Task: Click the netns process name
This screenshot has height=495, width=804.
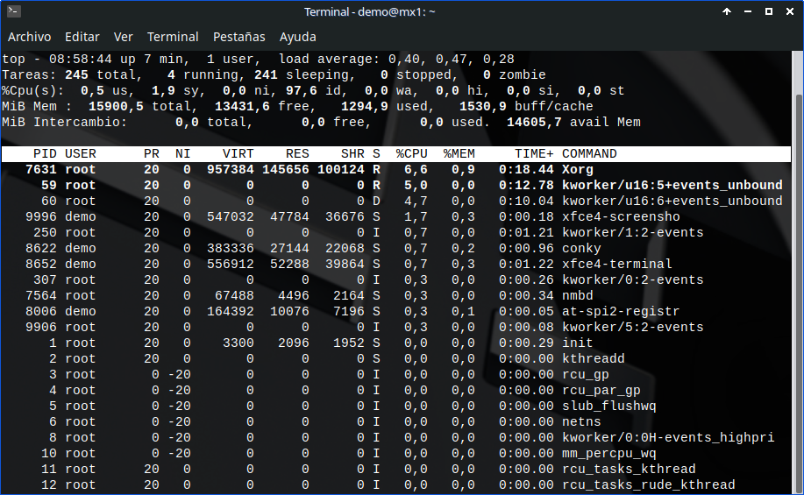Action: click(x=581, y=421)
